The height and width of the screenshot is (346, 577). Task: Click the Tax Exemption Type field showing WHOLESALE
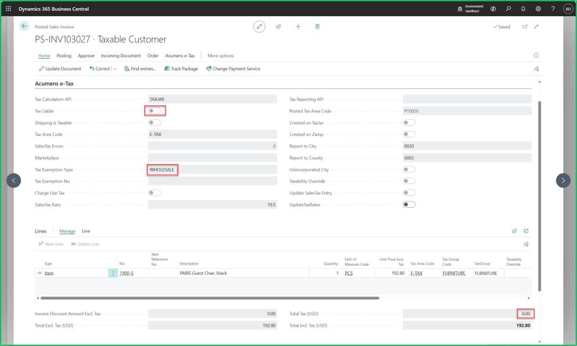coord(212,170)
